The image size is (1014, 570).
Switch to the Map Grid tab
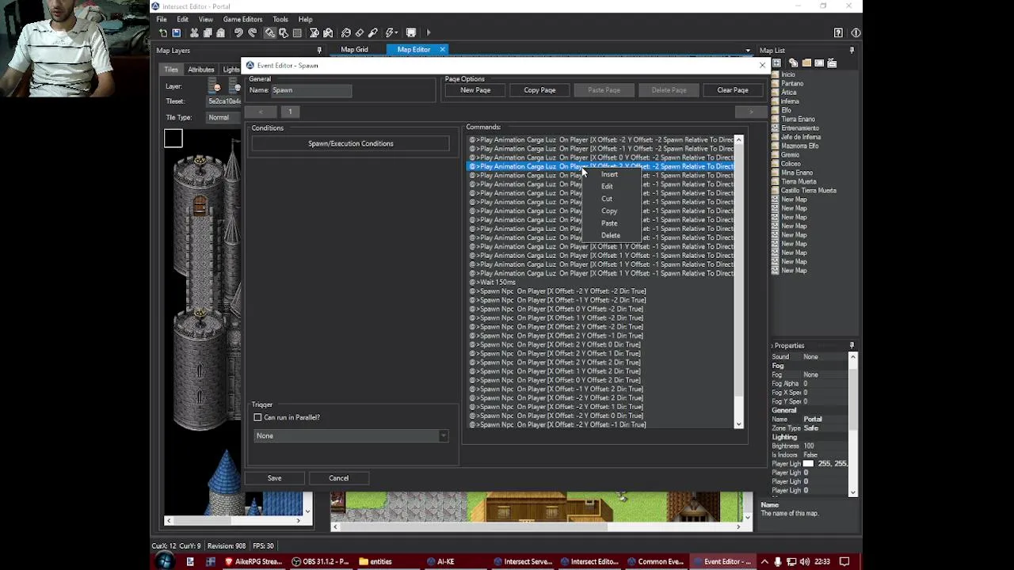click(354, 50)
